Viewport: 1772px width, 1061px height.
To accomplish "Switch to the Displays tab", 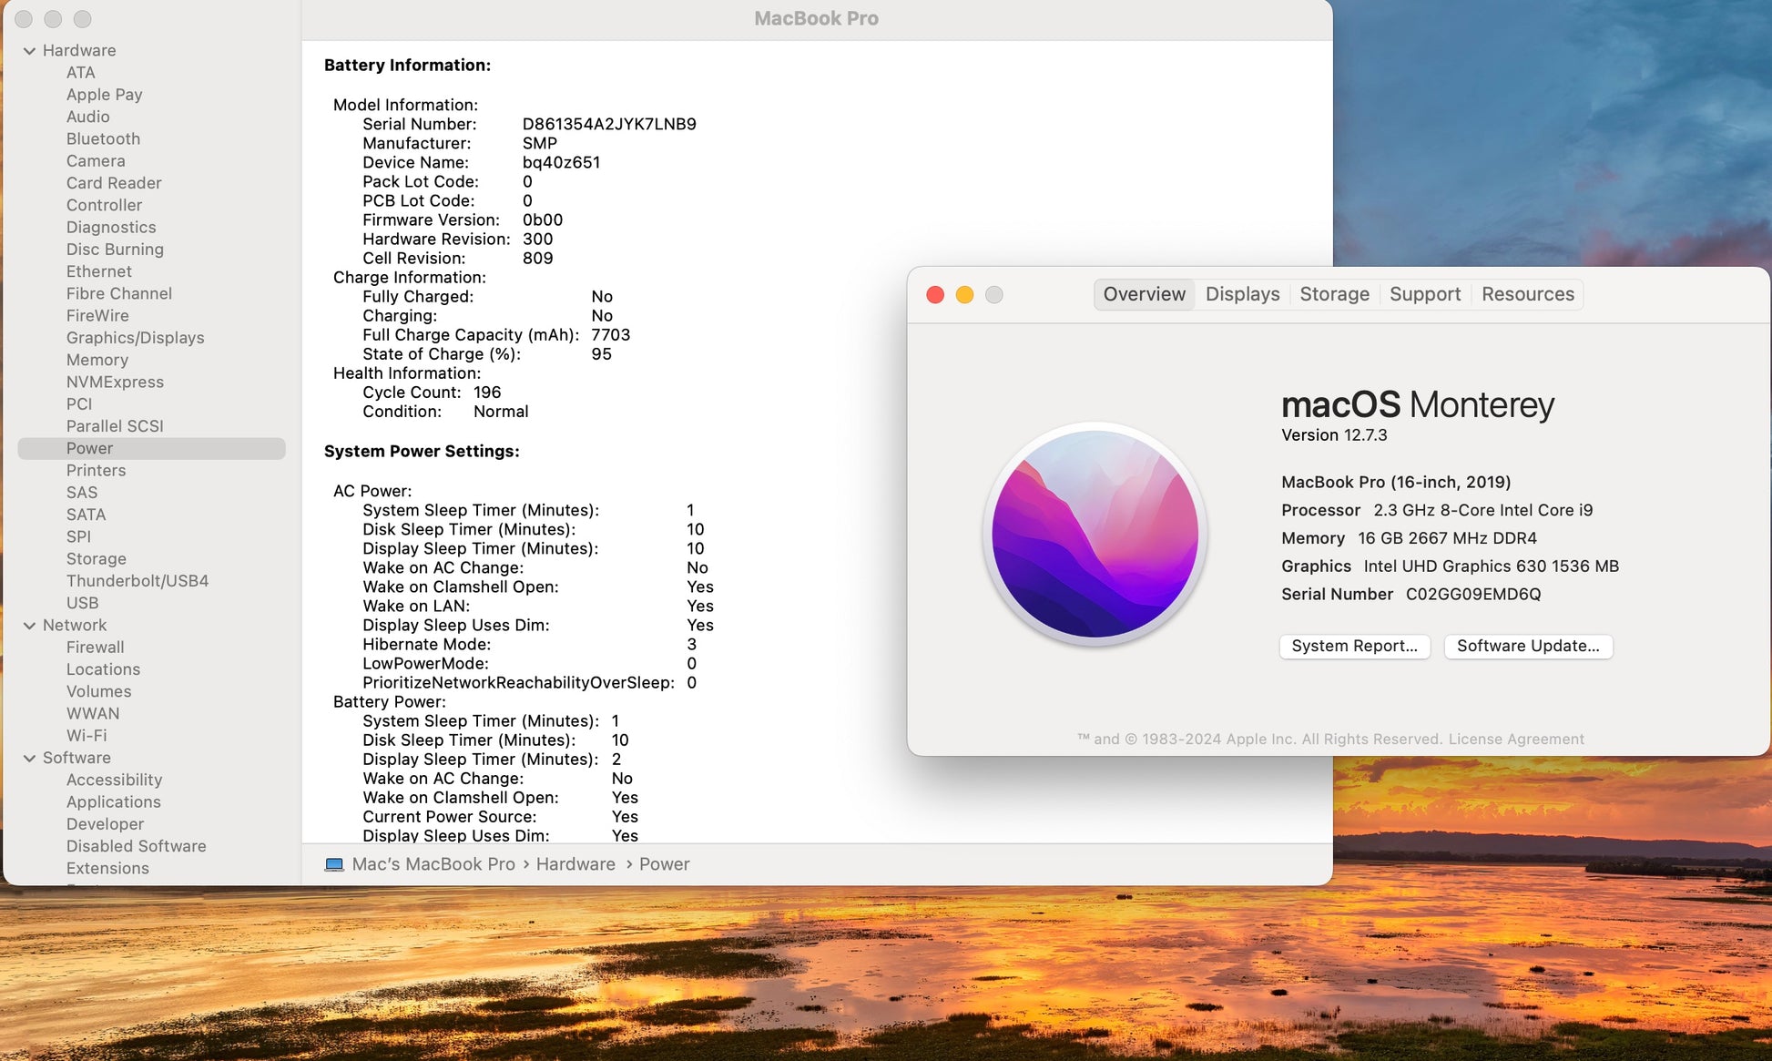I will (x=1242, y=294).
